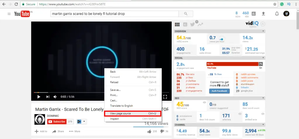Mute the video volume

(x=55, y=97)
